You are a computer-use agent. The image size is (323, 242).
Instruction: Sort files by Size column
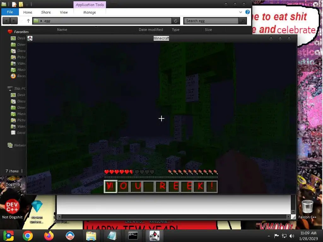208,30
